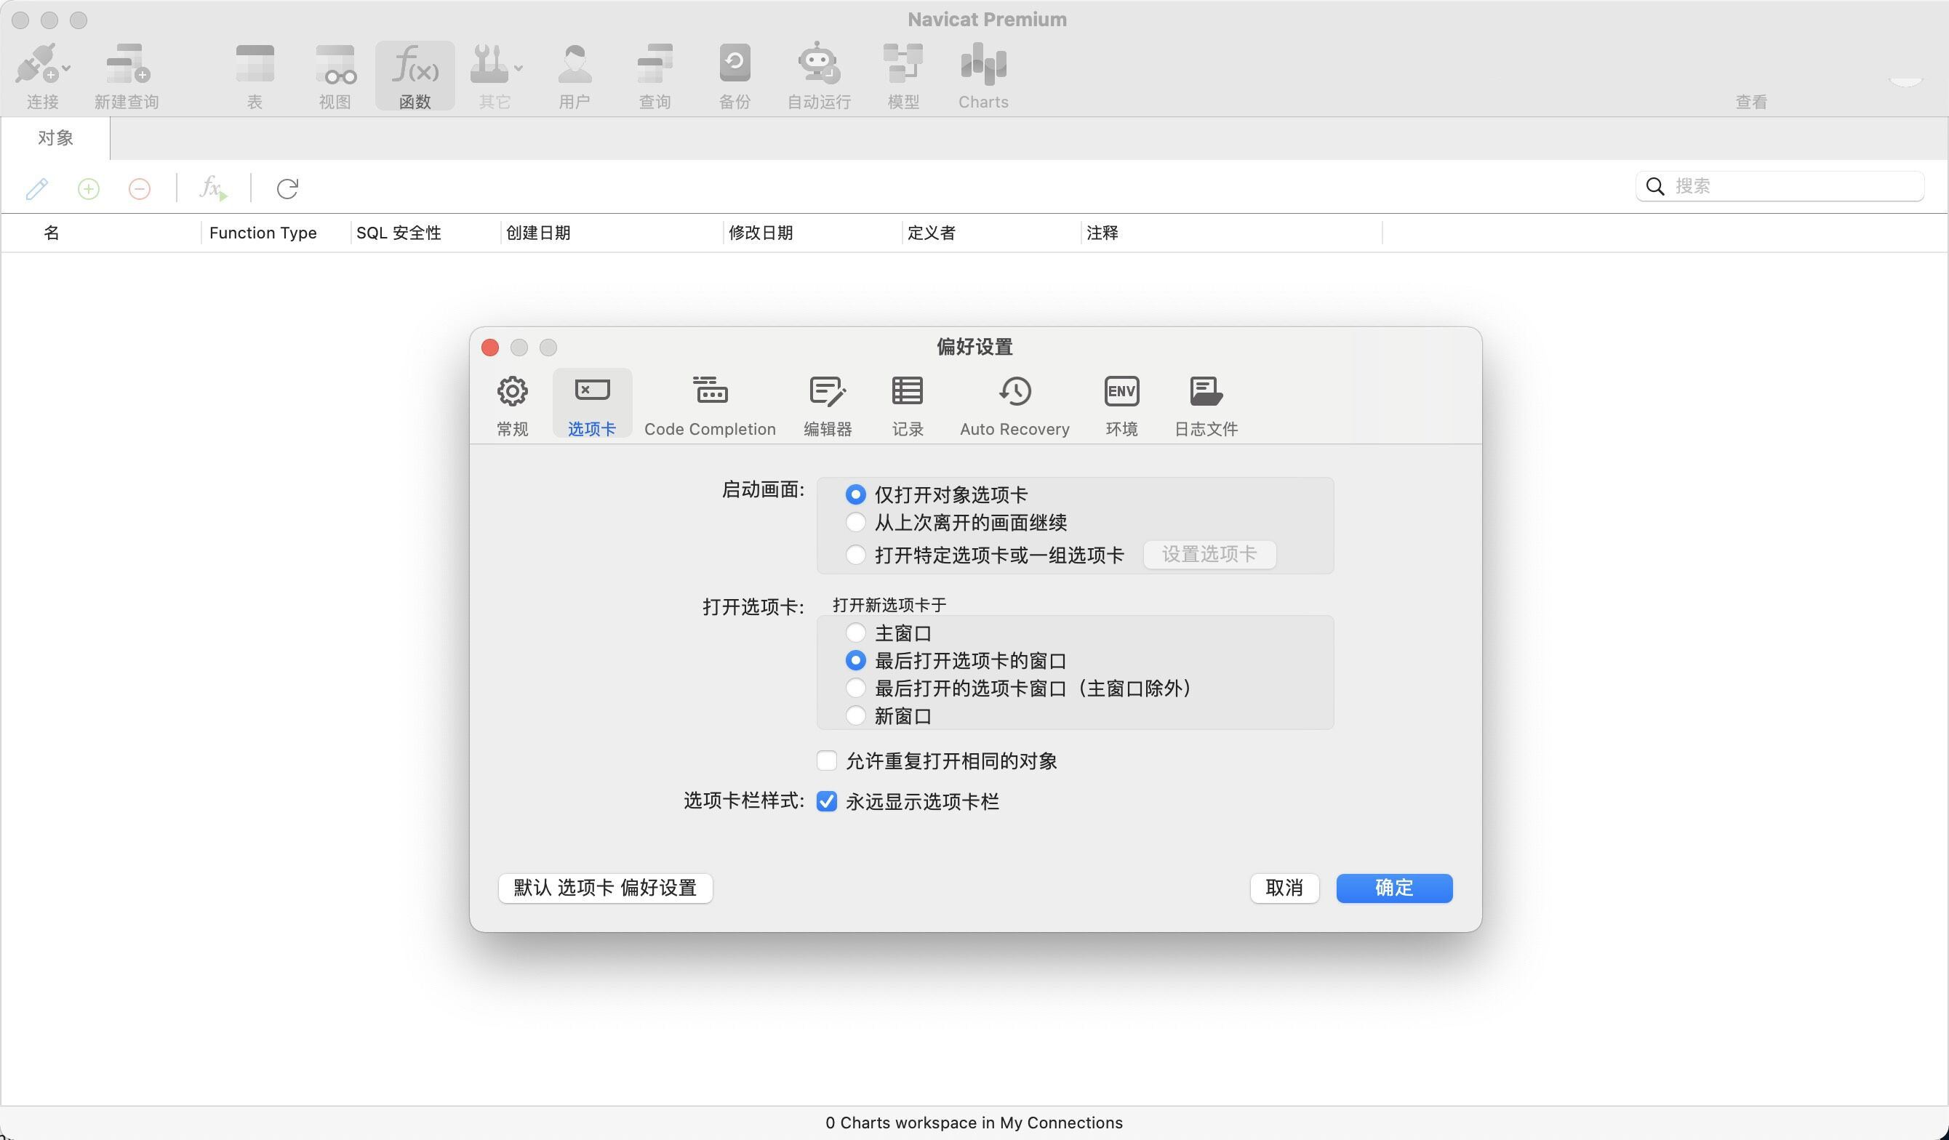Click the green plus new function icon
The height and width of the screenshot is (1140, 1949).
(88, 188)
